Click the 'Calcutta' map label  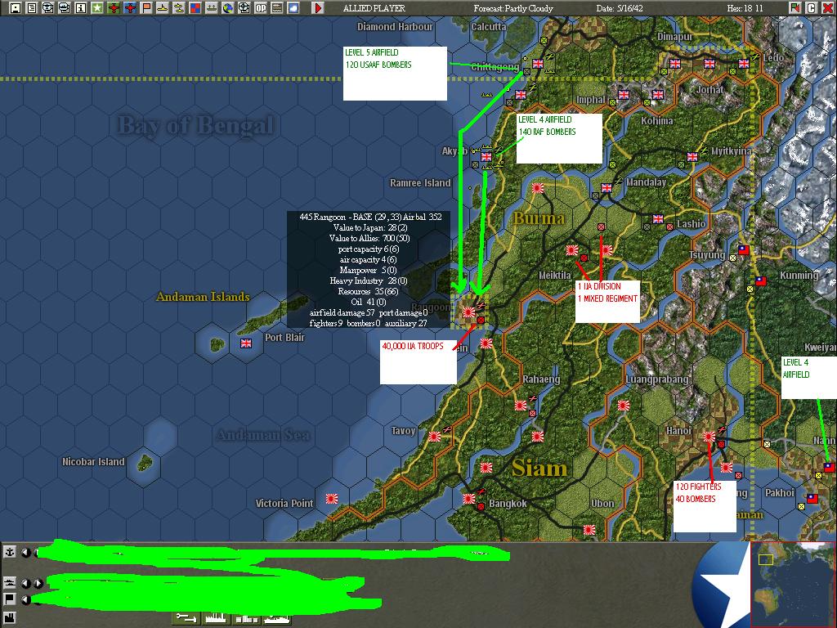tap(489, 27)
